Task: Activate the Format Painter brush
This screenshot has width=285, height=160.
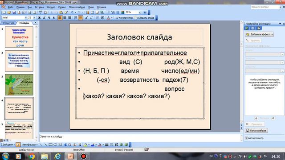Action: click(66, 12)
